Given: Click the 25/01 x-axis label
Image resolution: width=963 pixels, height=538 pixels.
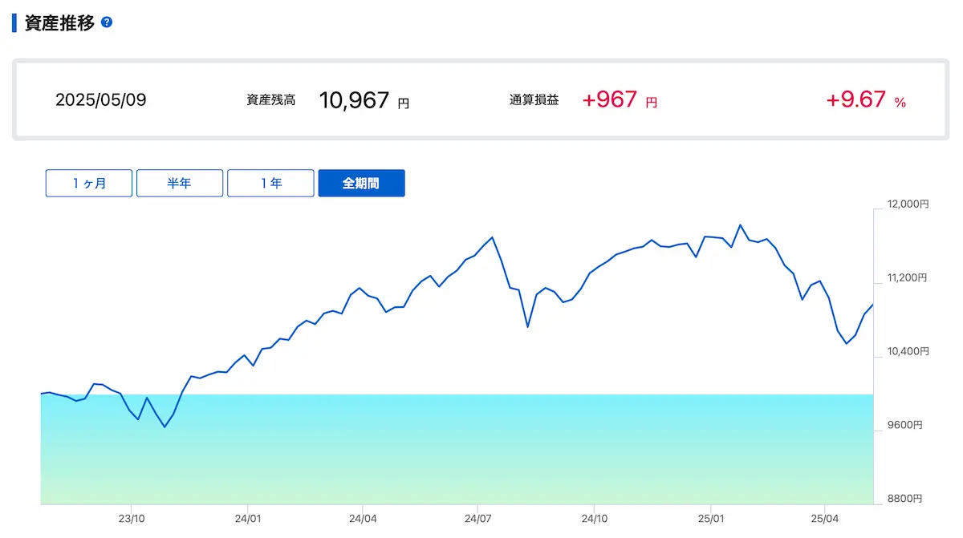Looking at the screenshot, I should 711,519.
